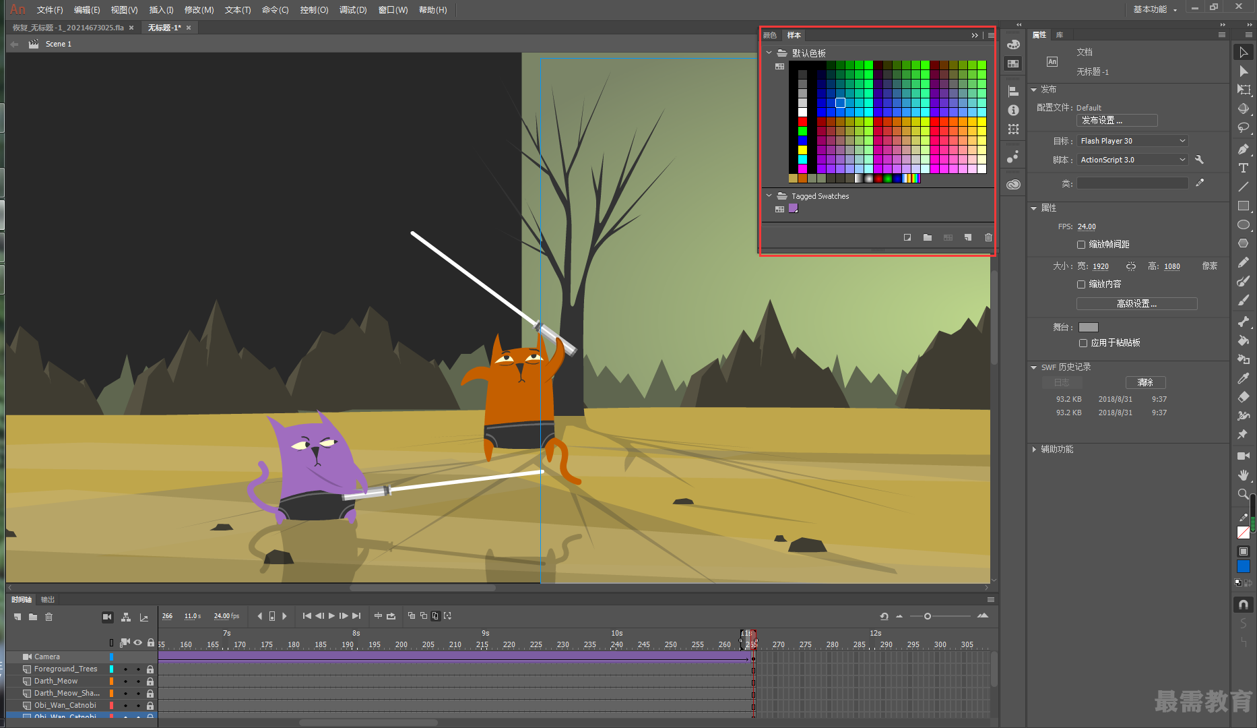Toggle the 缩放帧间距 checkbox
This screenshot has height=728, width=1257.
pyautogui.click(x=1081, y=245)
